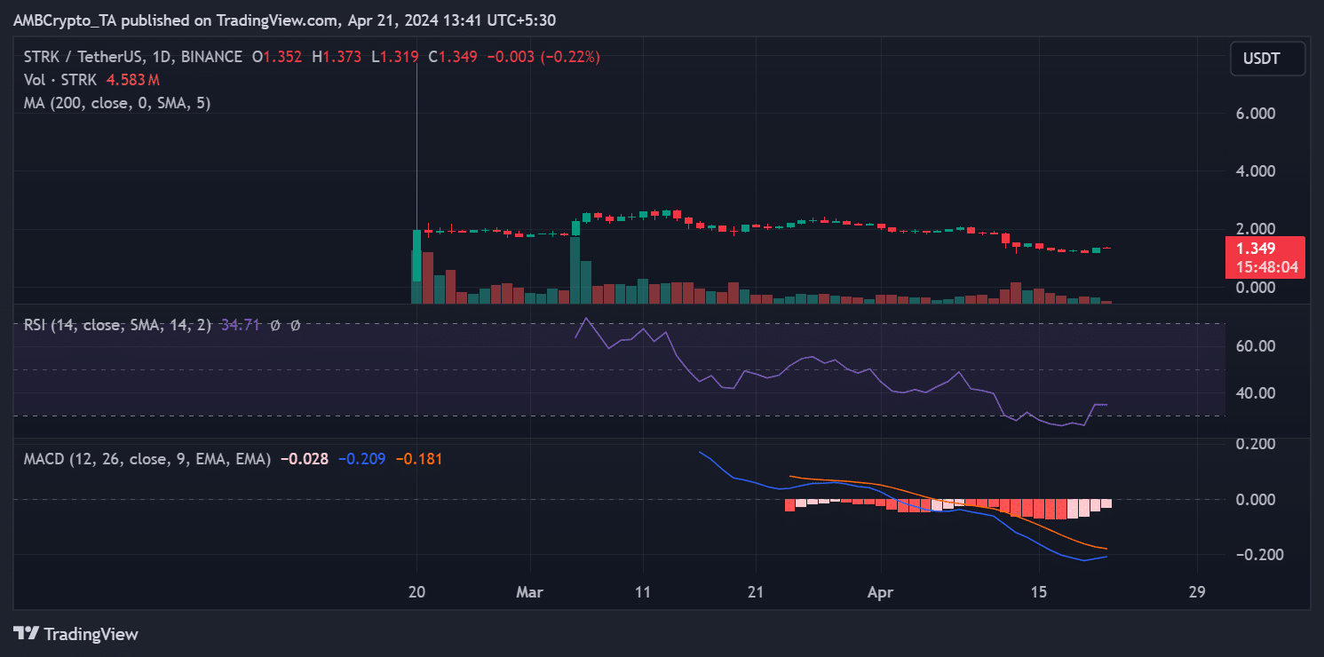Select the RSI (14, close, SMA, 14, 2) legend
The width and height of the screenshot is (1324, 657).
tap(117, 325)
